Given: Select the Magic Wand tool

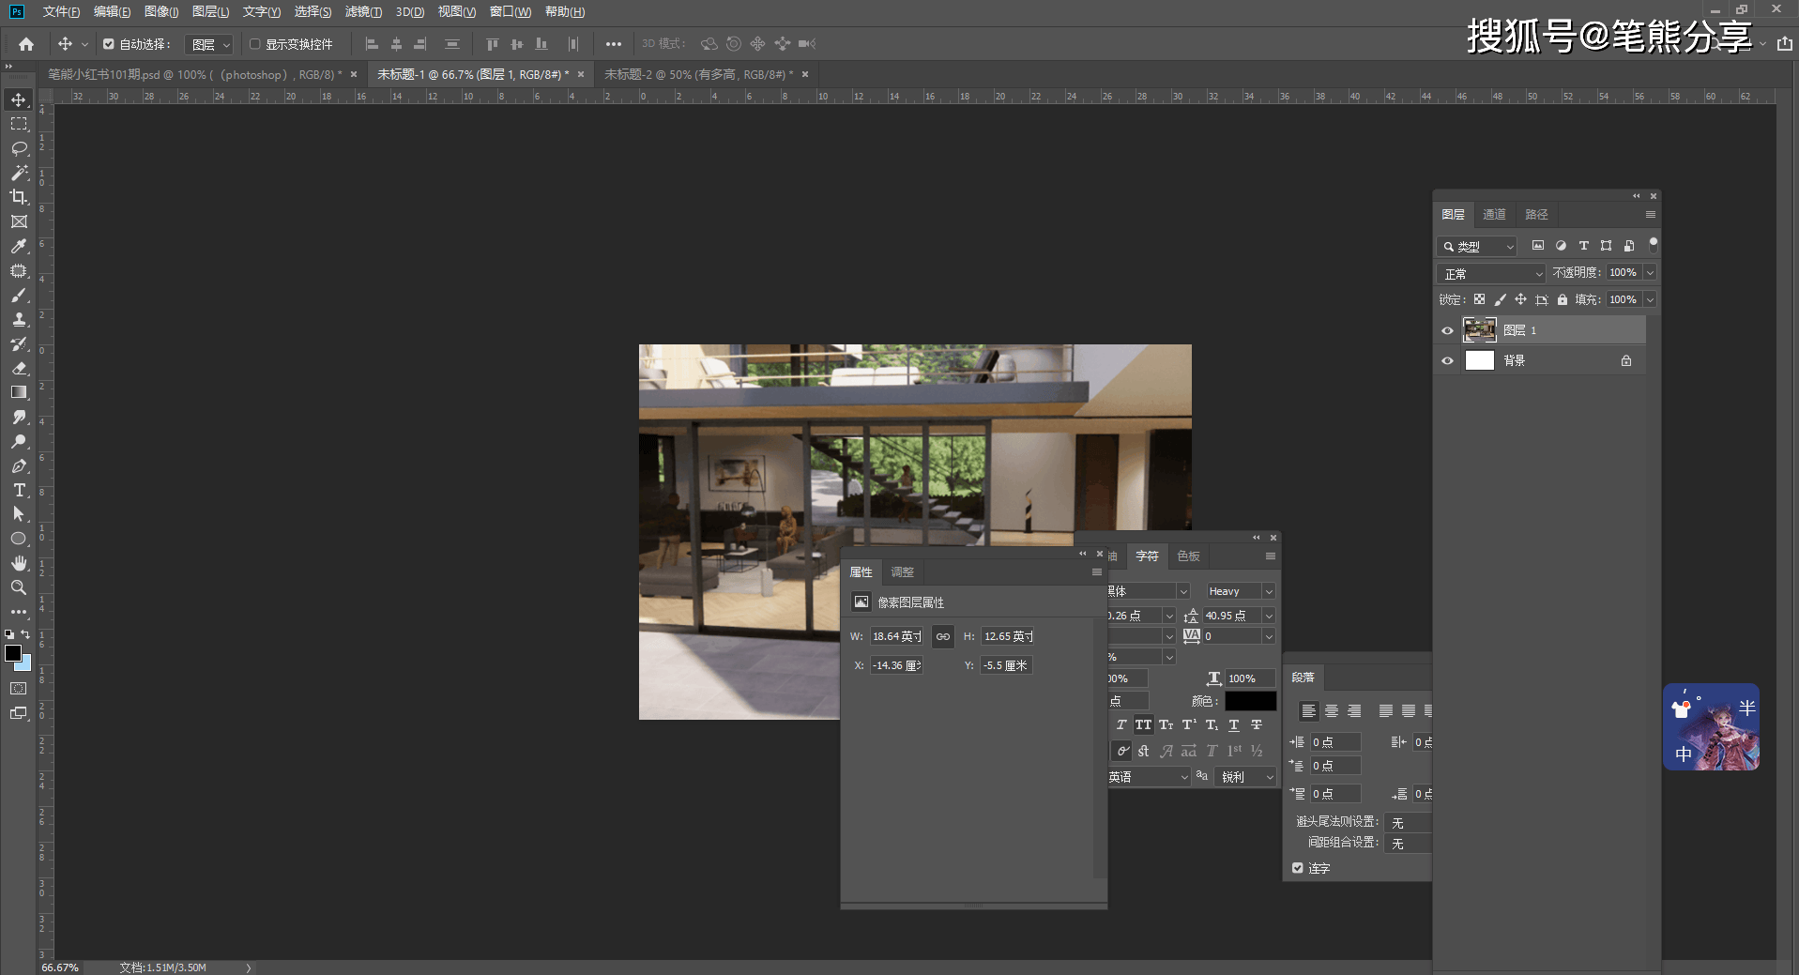Looking at the screenshot, I should click(19, 173).
